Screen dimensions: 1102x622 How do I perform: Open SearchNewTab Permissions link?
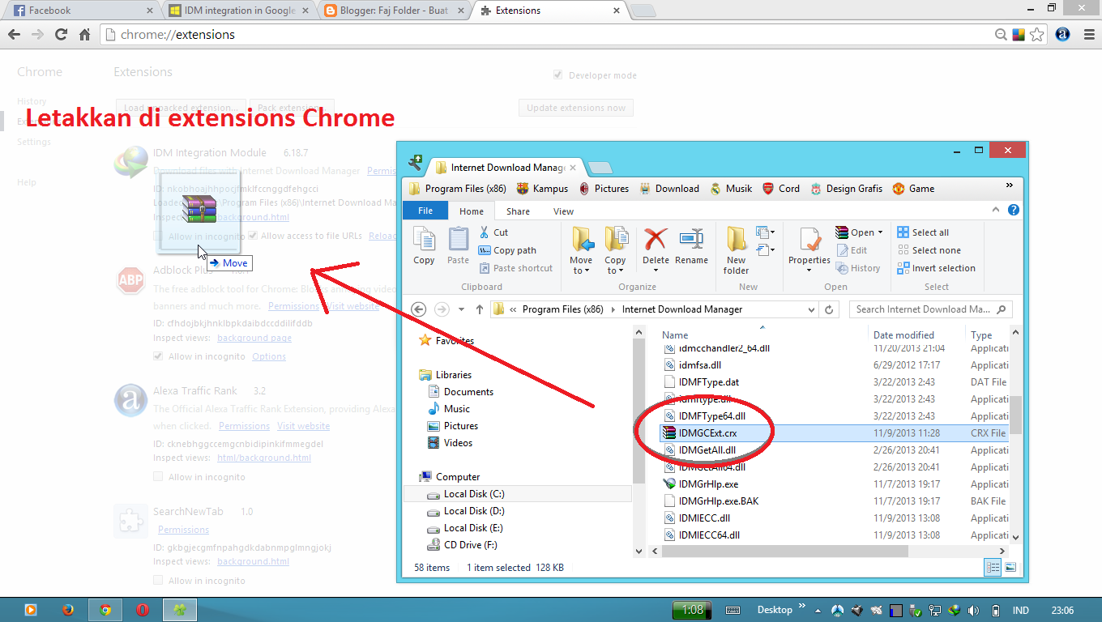click(x=183, y=530)
